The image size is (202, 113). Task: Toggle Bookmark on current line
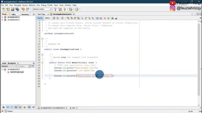point(93,18)
